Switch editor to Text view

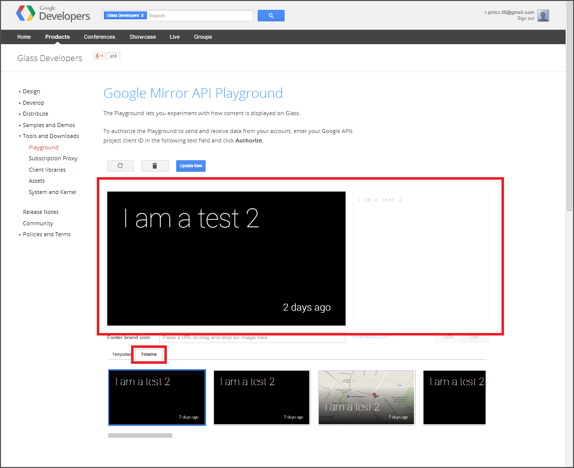(475, 337)
